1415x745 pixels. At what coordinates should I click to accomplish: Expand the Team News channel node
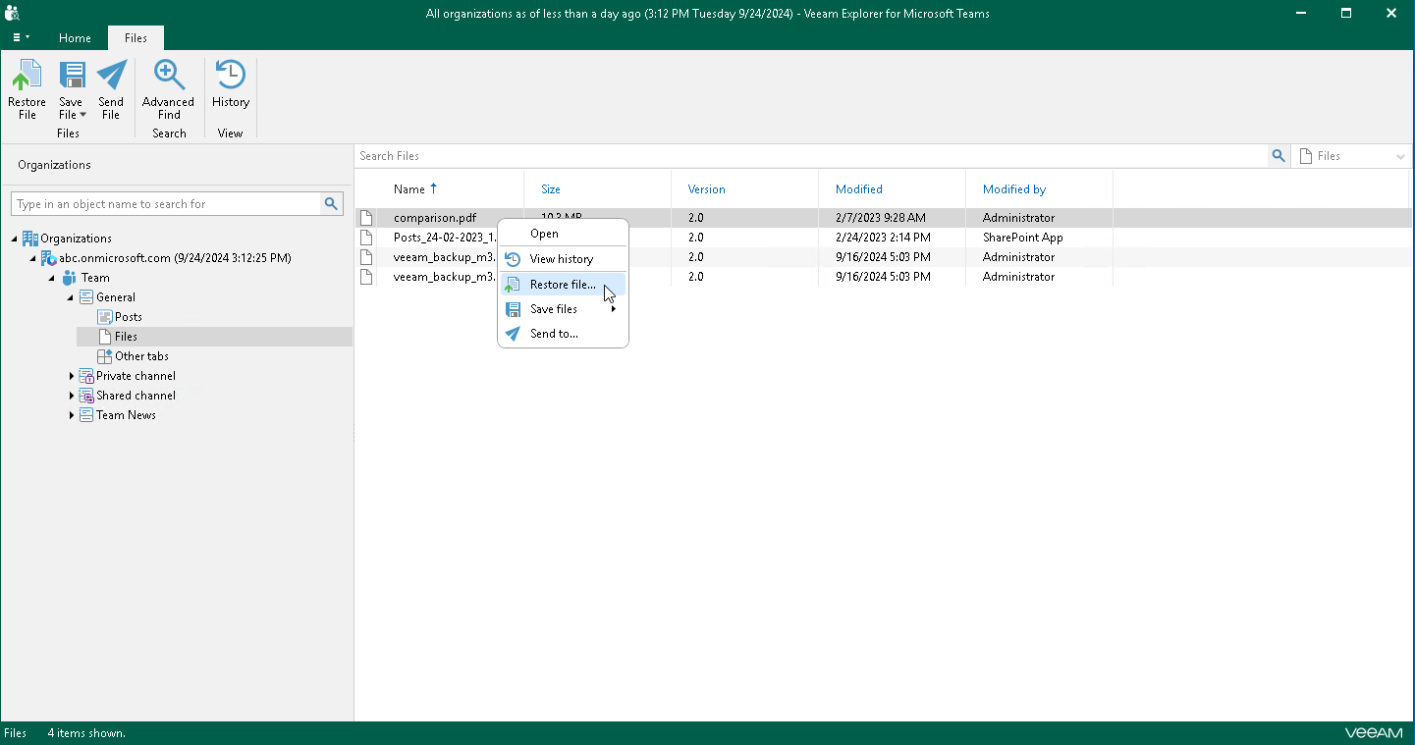72,415
